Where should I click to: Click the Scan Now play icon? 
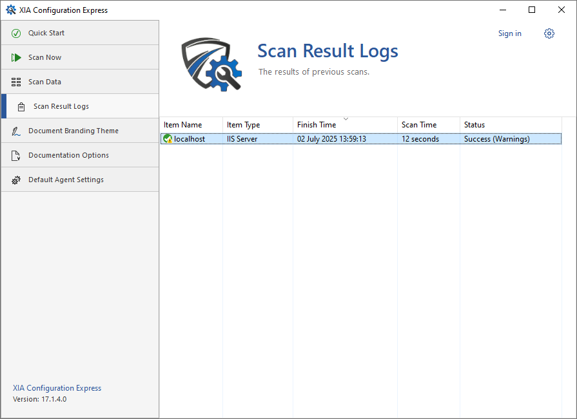[16, 58]
